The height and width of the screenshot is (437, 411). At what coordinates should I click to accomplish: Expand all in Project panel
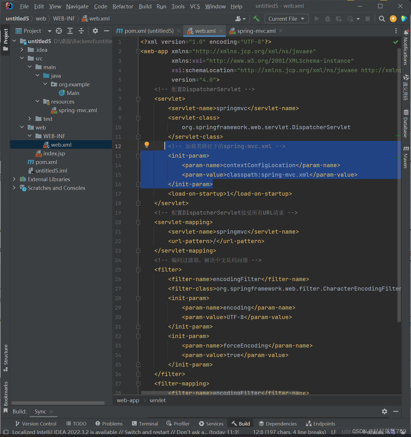[70, 31]
